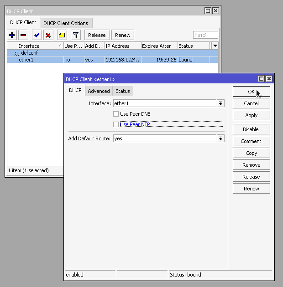Switch to the Advanced tab

(x=99, y=91)
